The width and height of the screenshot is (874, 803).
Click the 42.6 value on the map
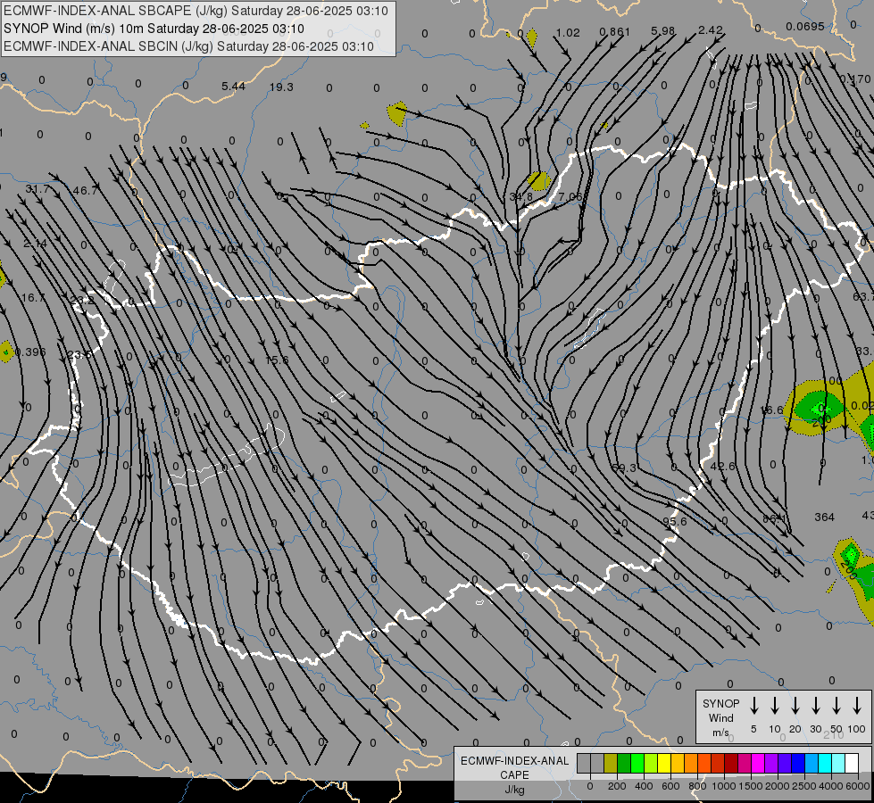(722, 467)
